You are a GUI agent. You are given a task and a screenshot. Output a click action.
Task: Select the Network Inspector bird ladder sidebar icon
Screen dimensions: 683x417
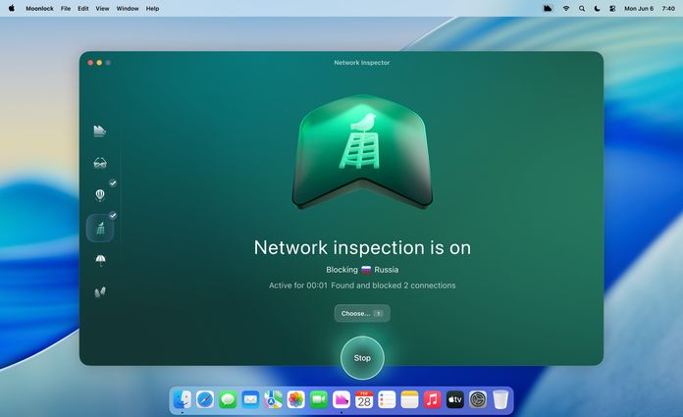click(x=100, y=228)
